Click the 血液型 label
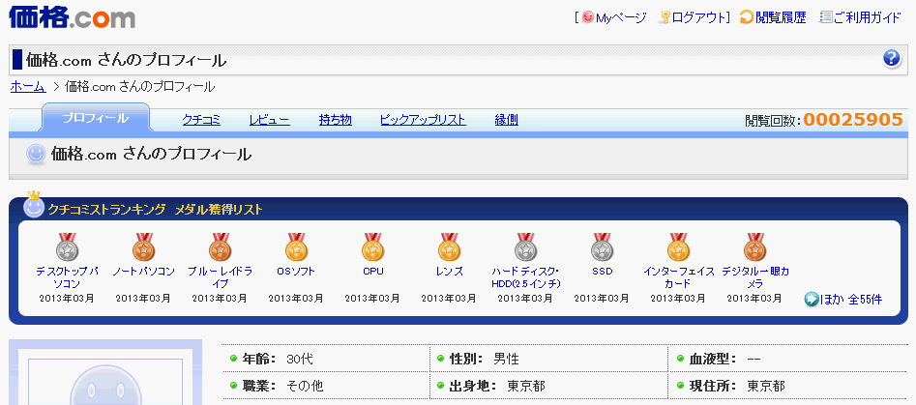 click(713, 359)
